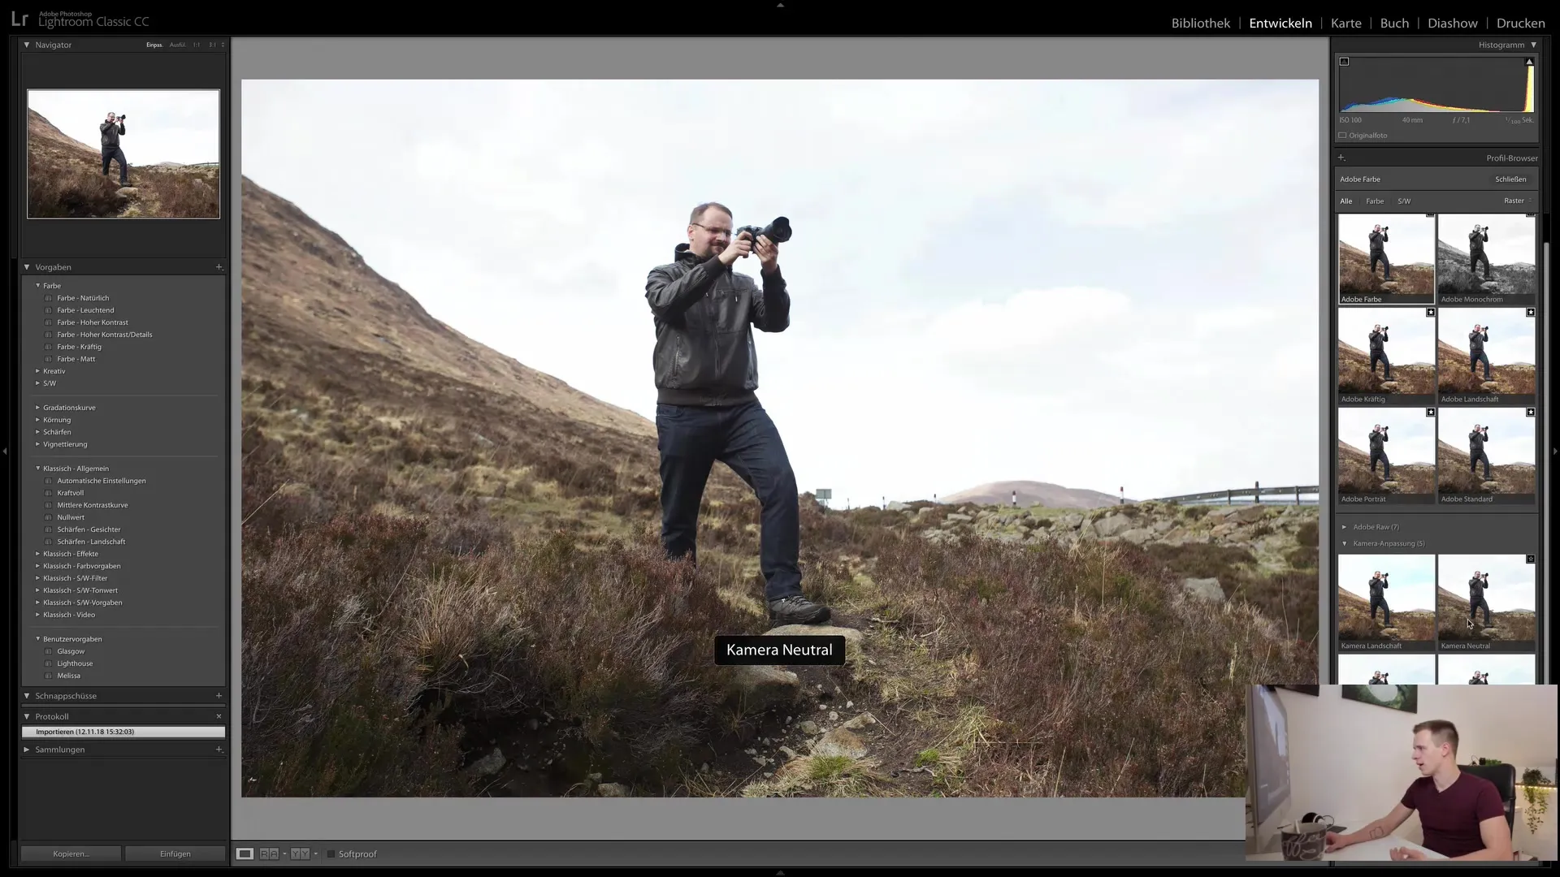Viewport: 1560px width, 877px height.
Task: Hide the right panel with the edge arrow
Action: click(1555, 451)
